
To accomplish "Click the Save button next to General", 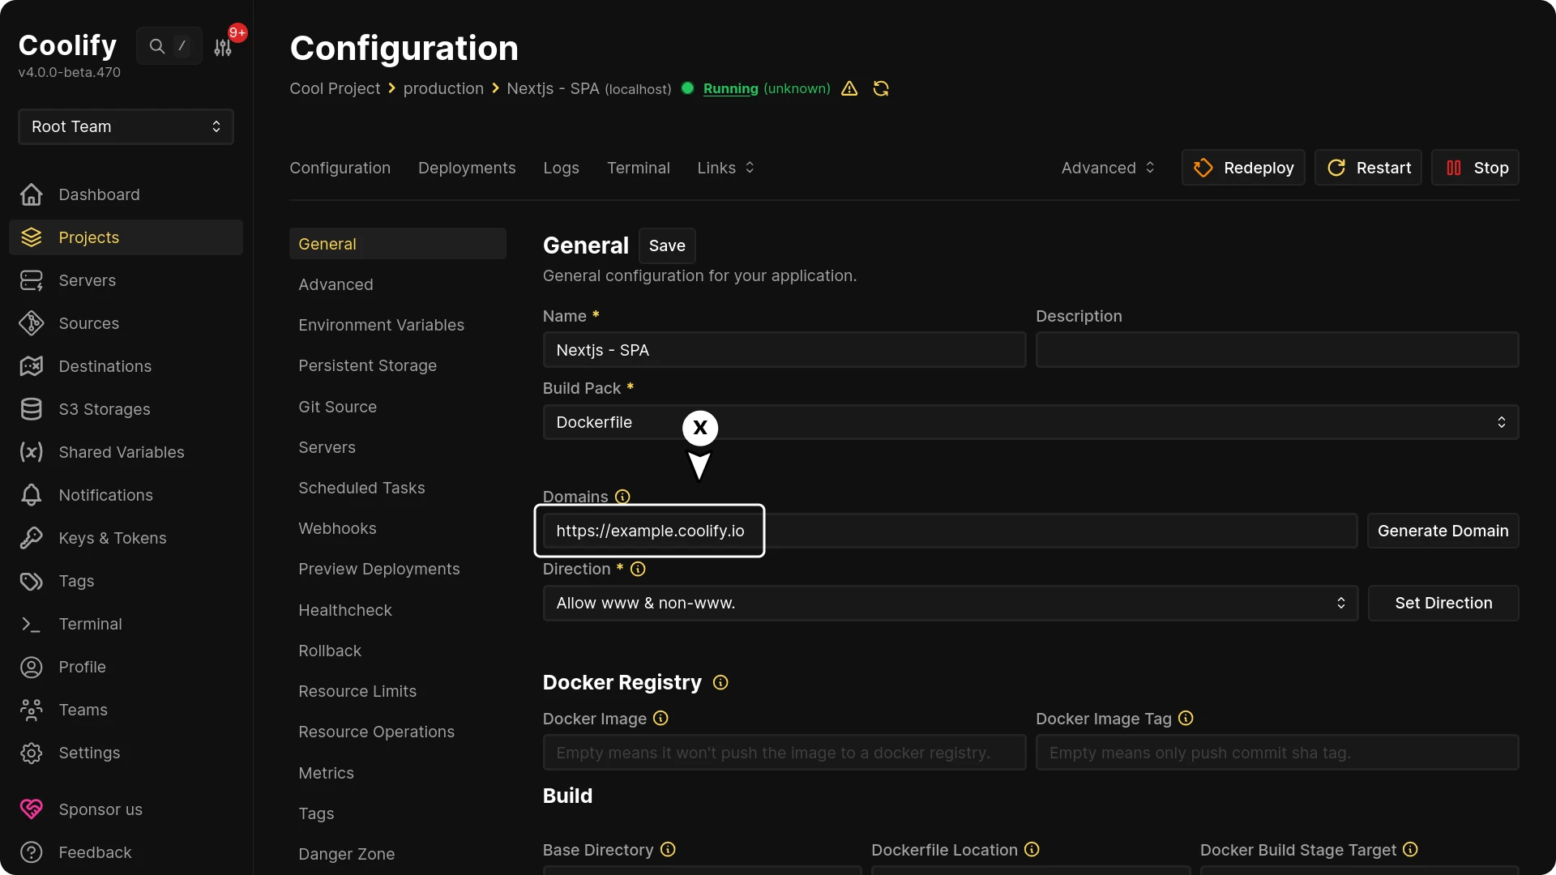I will tap(667, 245).
